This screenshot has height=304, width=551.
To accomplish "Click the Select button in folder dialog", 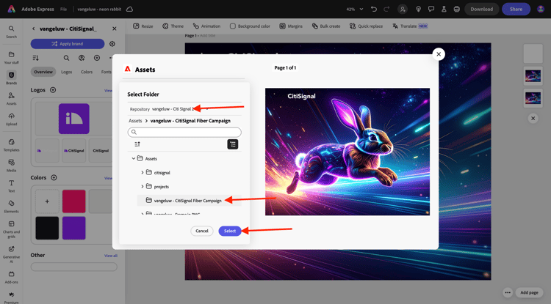I will click(x=230, y=231).
